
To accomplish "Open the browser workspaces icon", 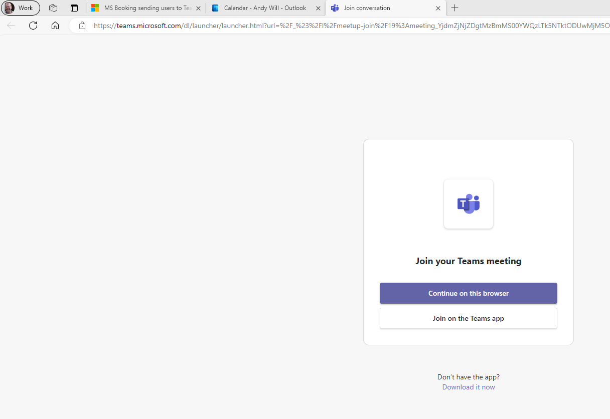I will coord(53,8).
